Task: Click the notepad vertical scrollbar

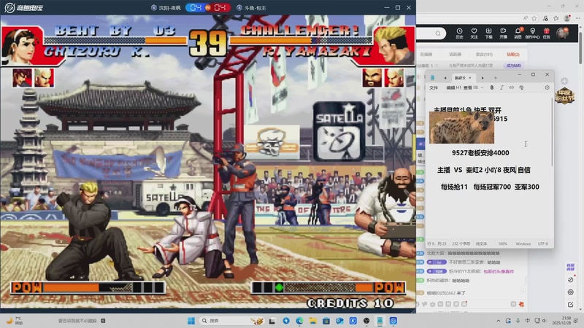Action: point(552,132)
